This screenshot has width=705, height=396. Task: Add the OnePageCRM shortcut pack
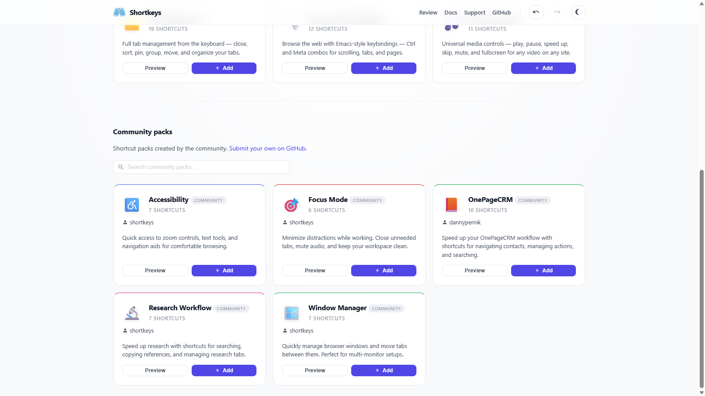543,271
